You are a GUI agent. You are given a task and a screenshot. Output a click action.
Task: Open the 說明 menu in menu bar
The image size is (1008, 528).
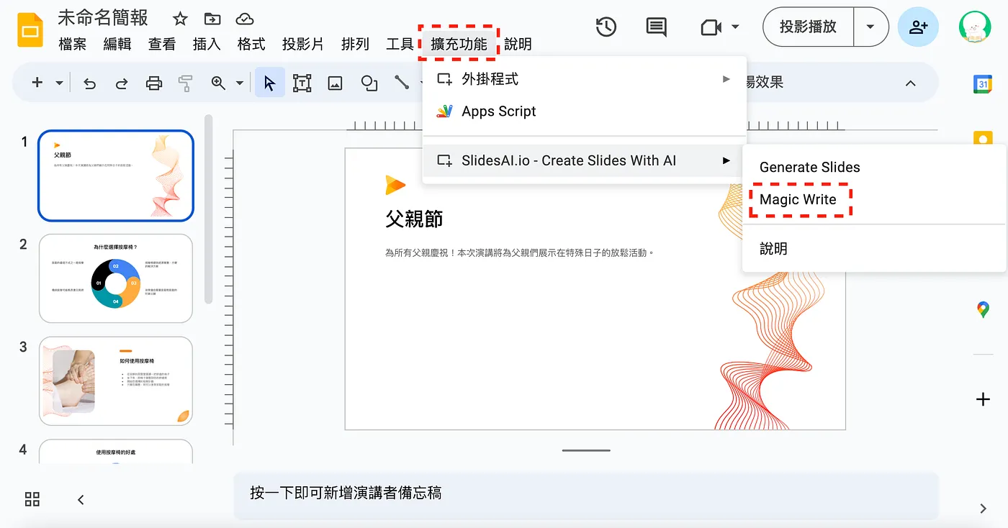coord(518,44)
